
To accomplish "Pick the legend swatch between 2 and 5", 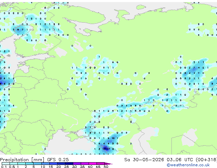I will (x=29, y=164).
